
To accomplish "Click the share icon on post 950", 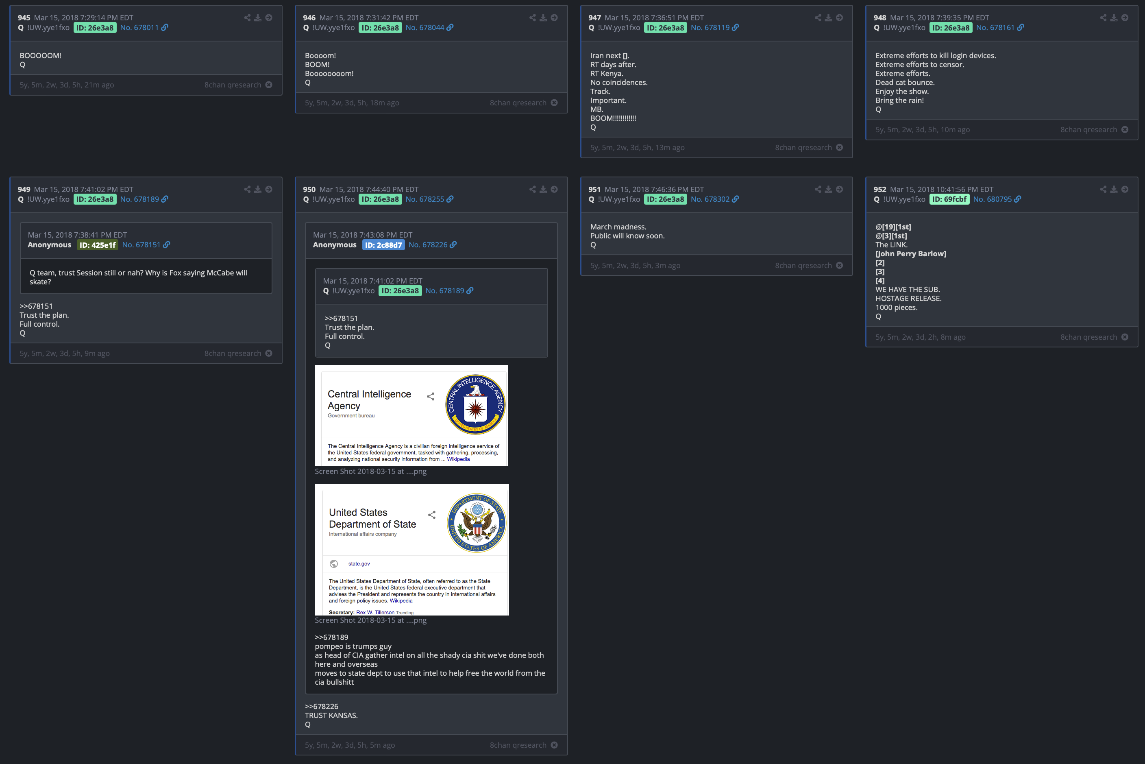I will (x=533, y=190).
